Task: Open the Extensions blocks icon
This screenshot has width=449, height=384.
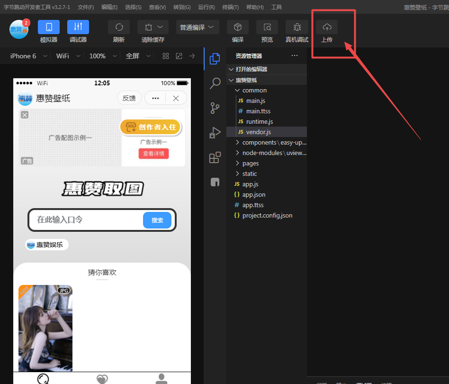Action: click(215, 157)
